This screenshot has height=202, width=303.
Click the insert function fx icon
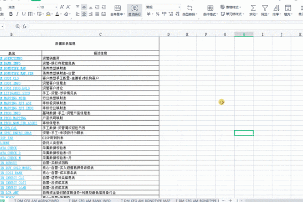coord(25,26)
